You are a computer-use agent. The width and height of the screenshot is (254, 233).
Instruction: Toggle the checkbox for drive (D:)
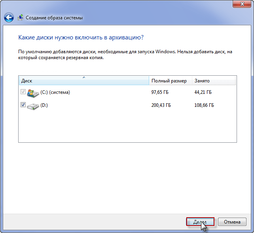23,104
